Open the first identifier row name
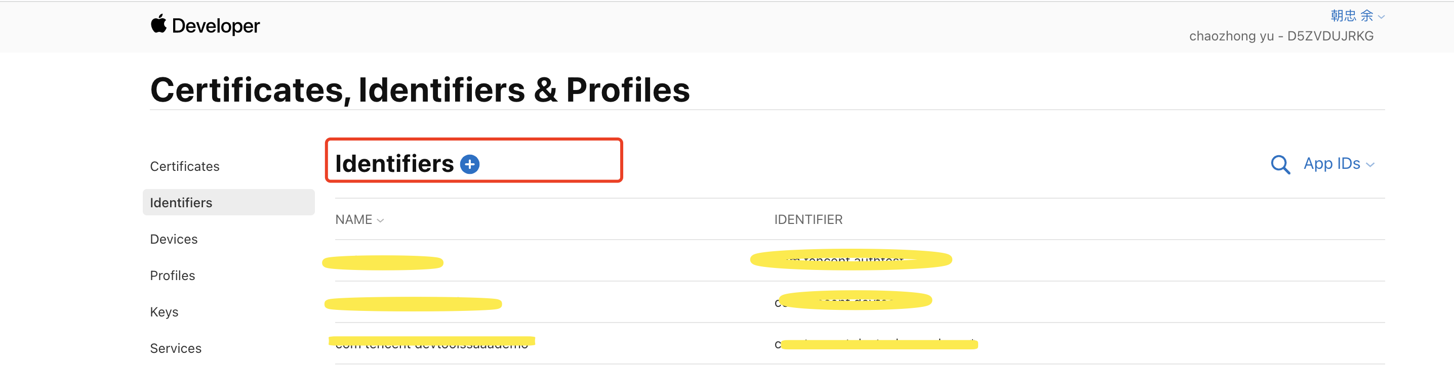Screen dimensions: 1454x366 (x=383, y=262)
